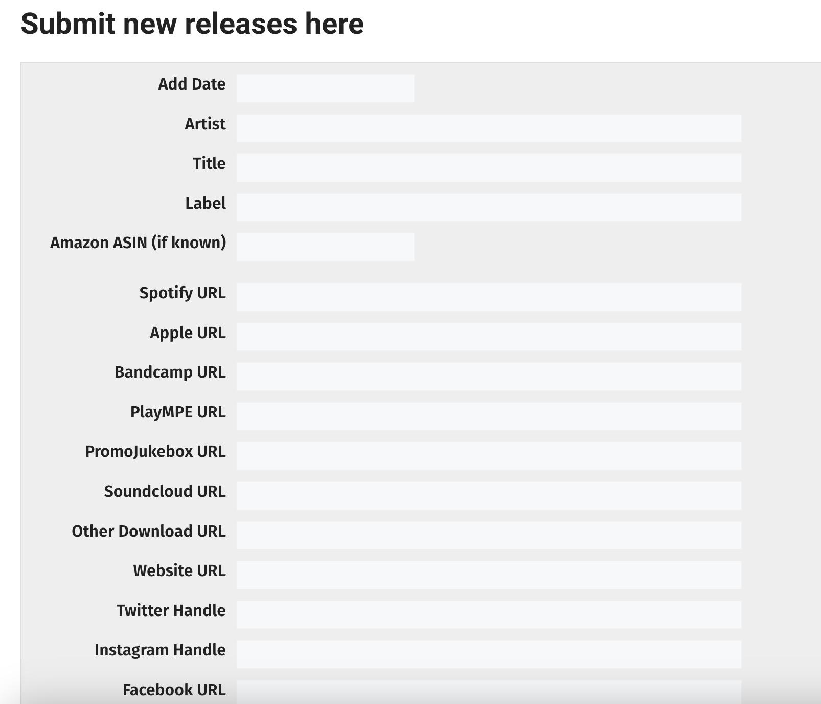Click the "Submit new releases here" heading
This screenshot has height=704, width=821.
192,24
